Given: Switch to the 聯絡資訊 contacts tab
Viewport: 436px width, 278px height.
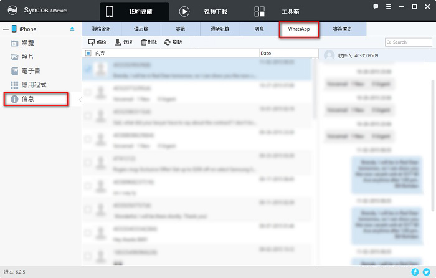Looking at the screenshot, I should pyautogui.click(x=102, y=29).
